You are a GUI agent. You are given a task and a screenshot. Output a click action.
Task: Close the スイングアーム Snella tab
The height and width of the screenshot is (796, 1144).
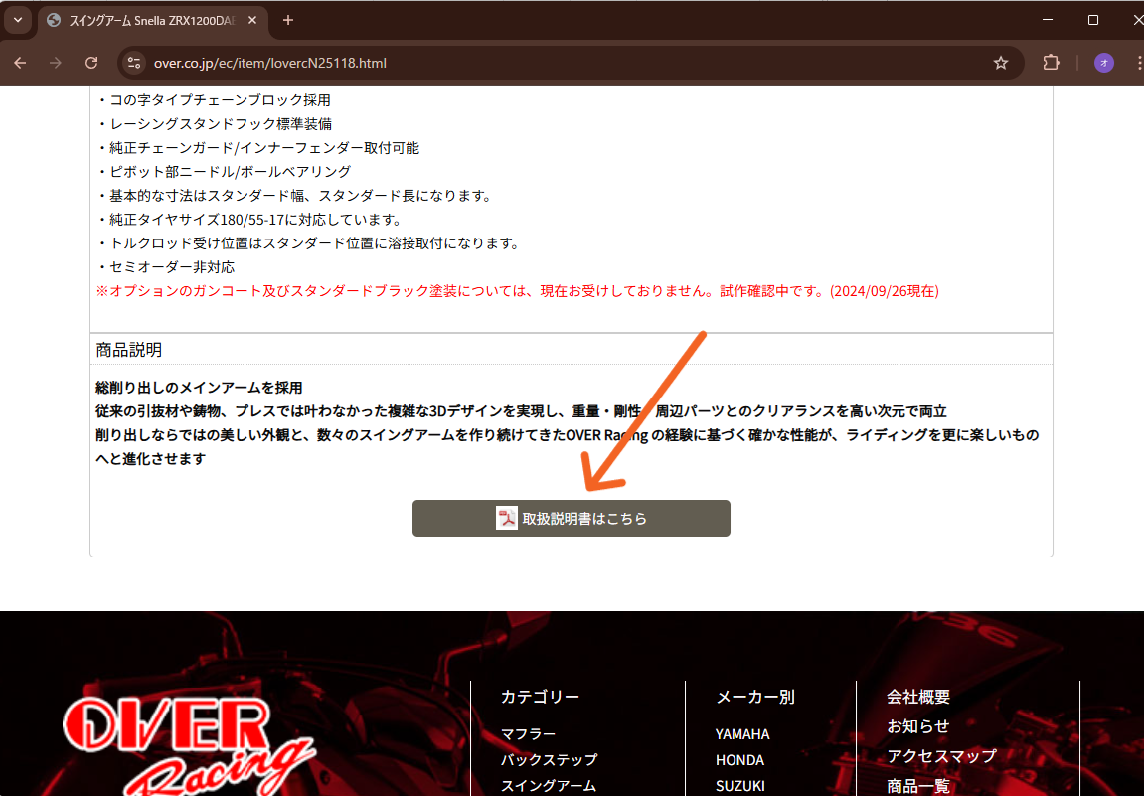pyautogui.click(x=252, y=21)
